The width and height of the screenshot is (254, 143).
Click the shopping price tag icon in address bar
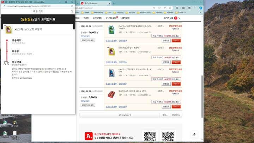(159, 8)
